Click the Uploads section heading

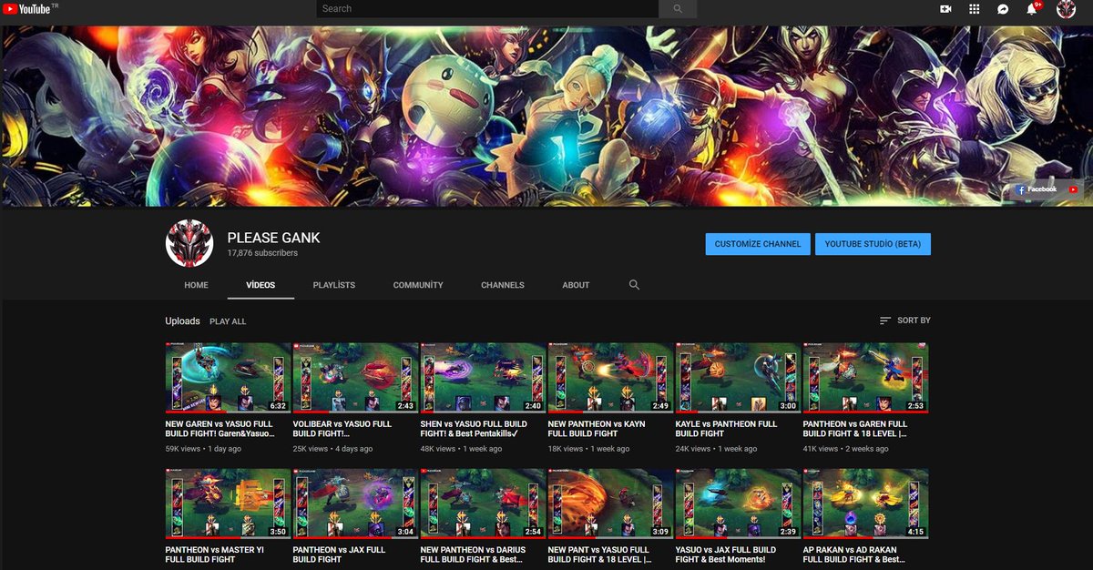tap(182, 321)
